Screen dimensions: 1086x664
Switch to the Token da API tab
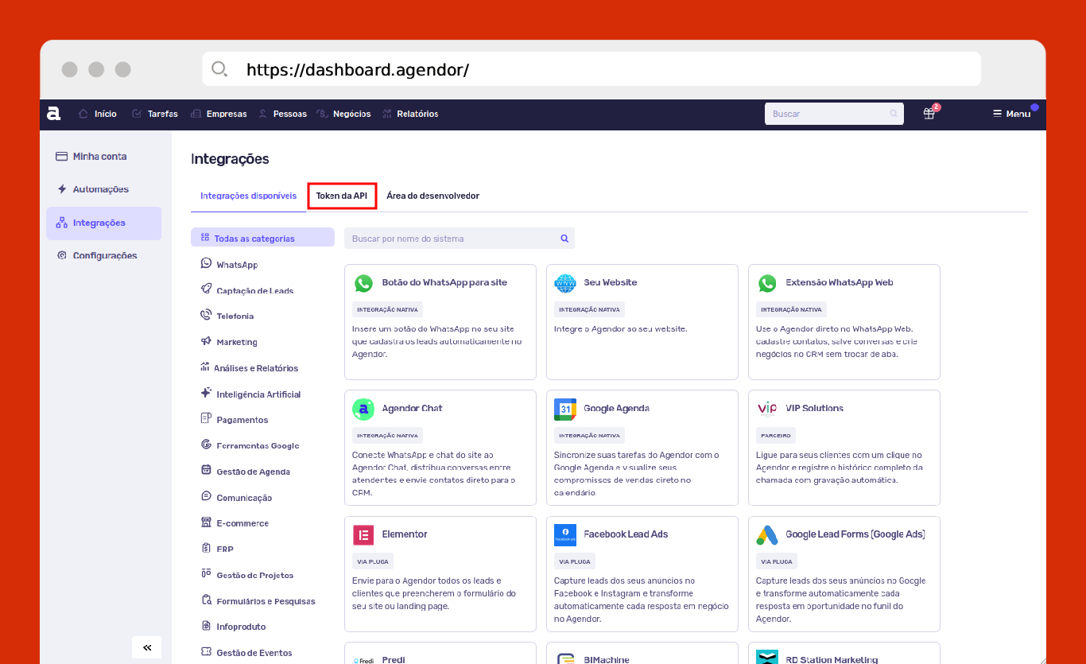[342, 196]
